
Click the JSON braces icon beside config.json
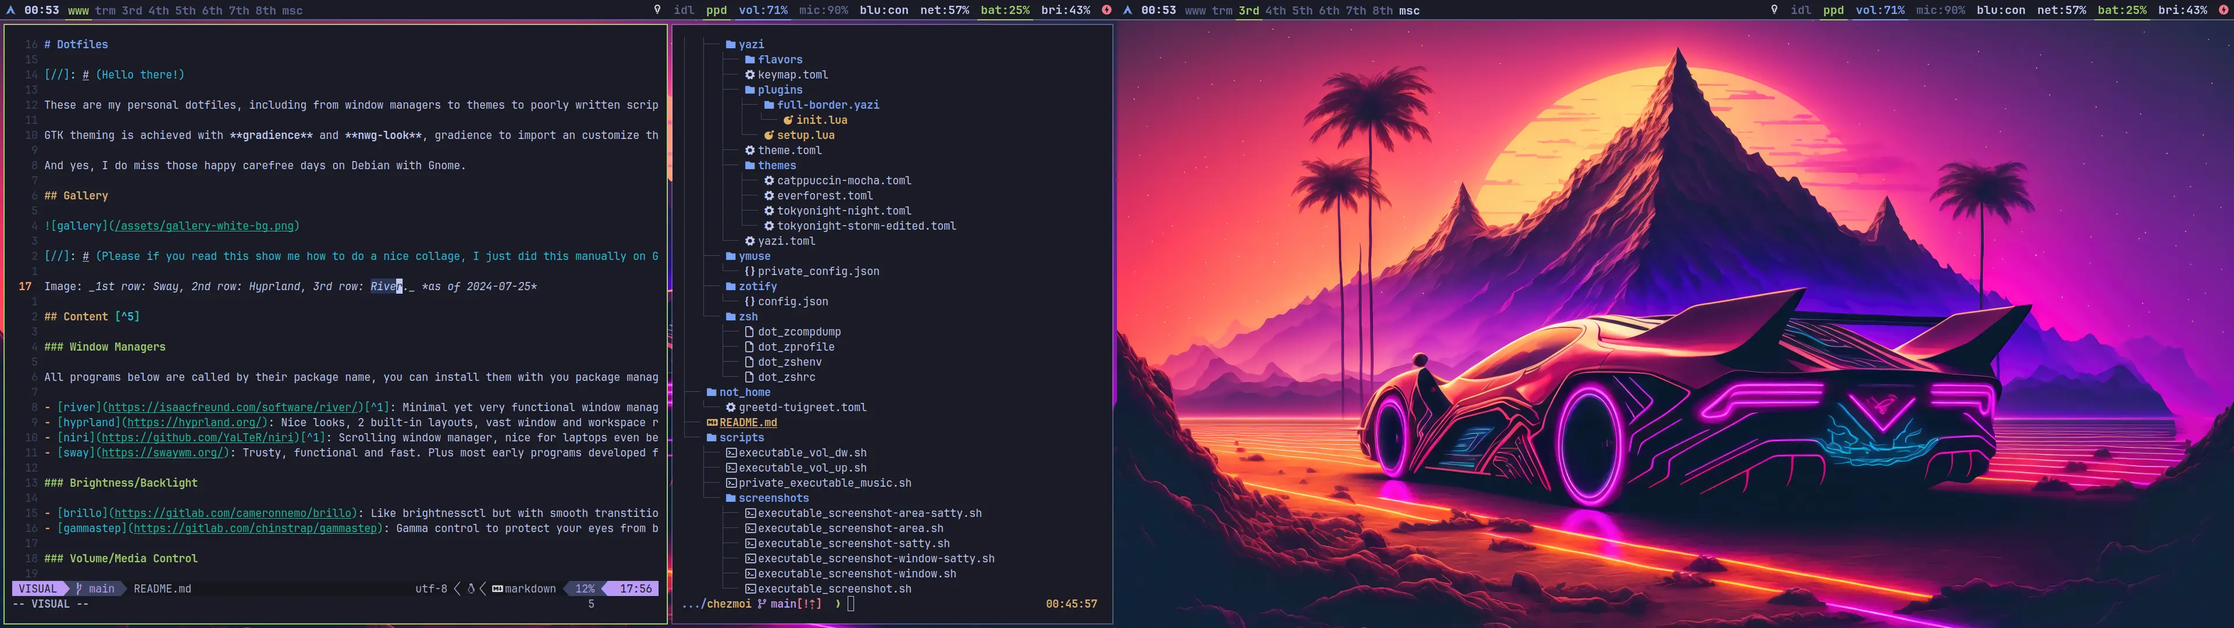(x=750, y=302)
